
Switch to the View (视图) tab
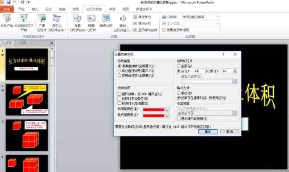point(126,9)
